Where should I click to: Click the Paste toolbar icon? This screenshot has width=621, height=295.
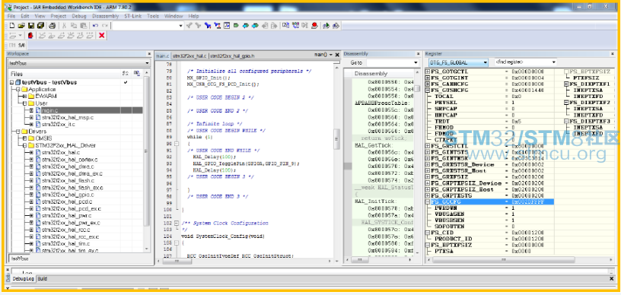pyautogui.click(x=83, y=26)
